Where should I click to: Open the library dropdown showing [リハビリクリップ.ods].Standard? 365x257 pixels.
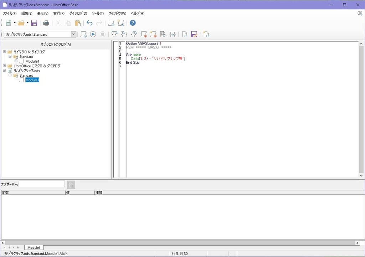(73, 34)
